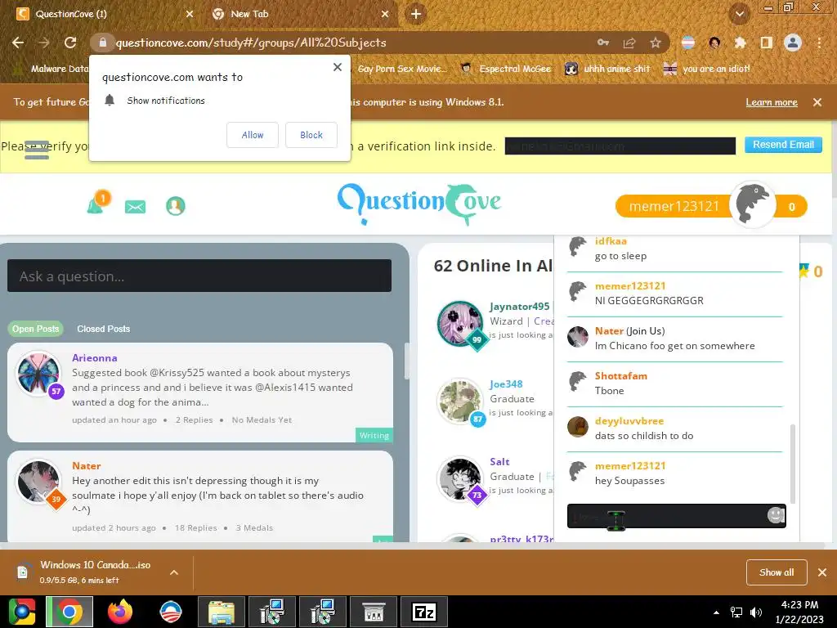837x628 pixels.
Task: Click the share icon in address bar
Action: (629, 43)
